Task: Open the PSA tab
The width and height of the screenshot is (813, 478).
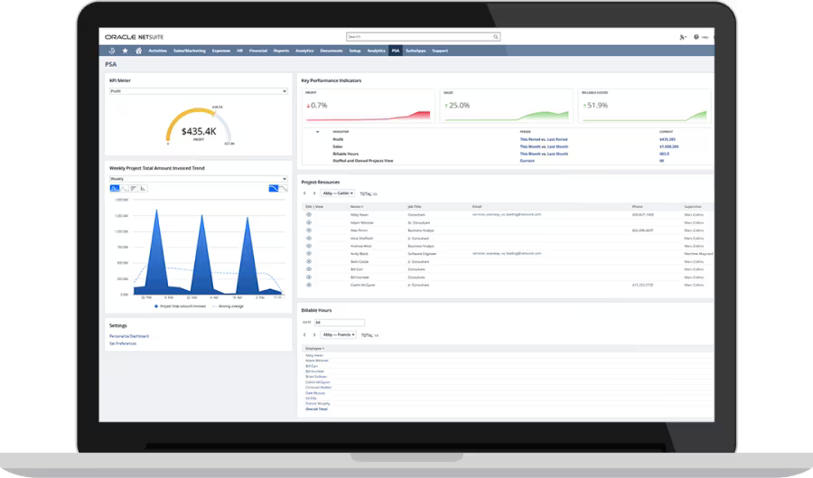Action: tap(395, 51)
